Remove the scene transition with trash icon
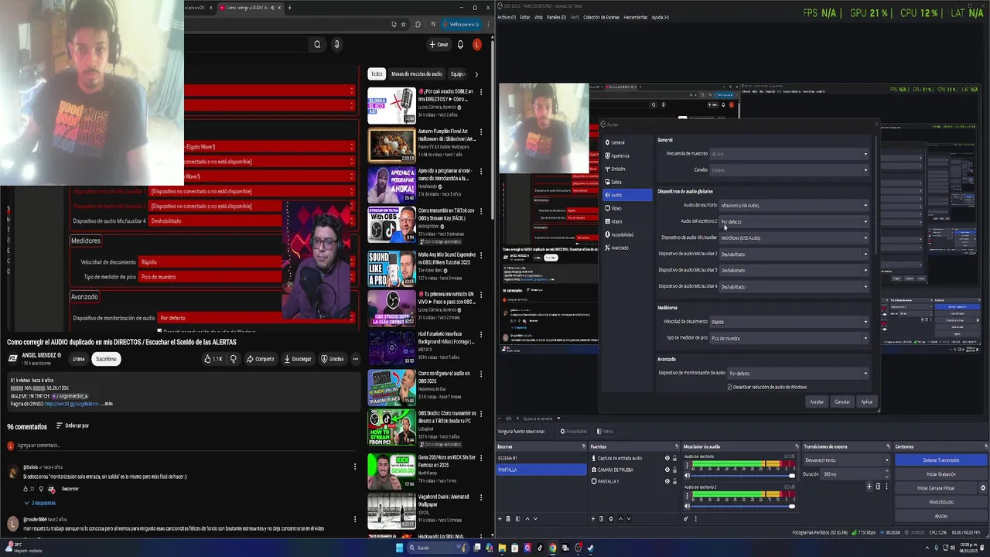Screen dimensions: 990x557 pyautogui.click(x=878, y=487)
